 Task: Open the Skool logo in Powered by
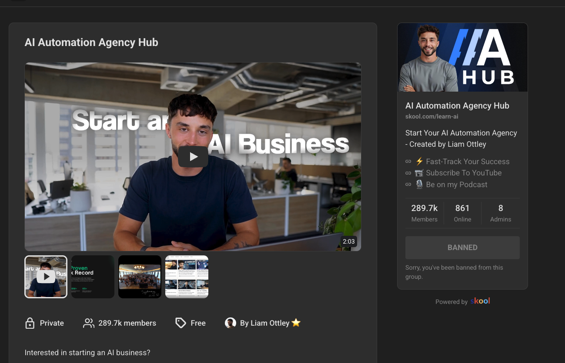click(x=480, y=301)
